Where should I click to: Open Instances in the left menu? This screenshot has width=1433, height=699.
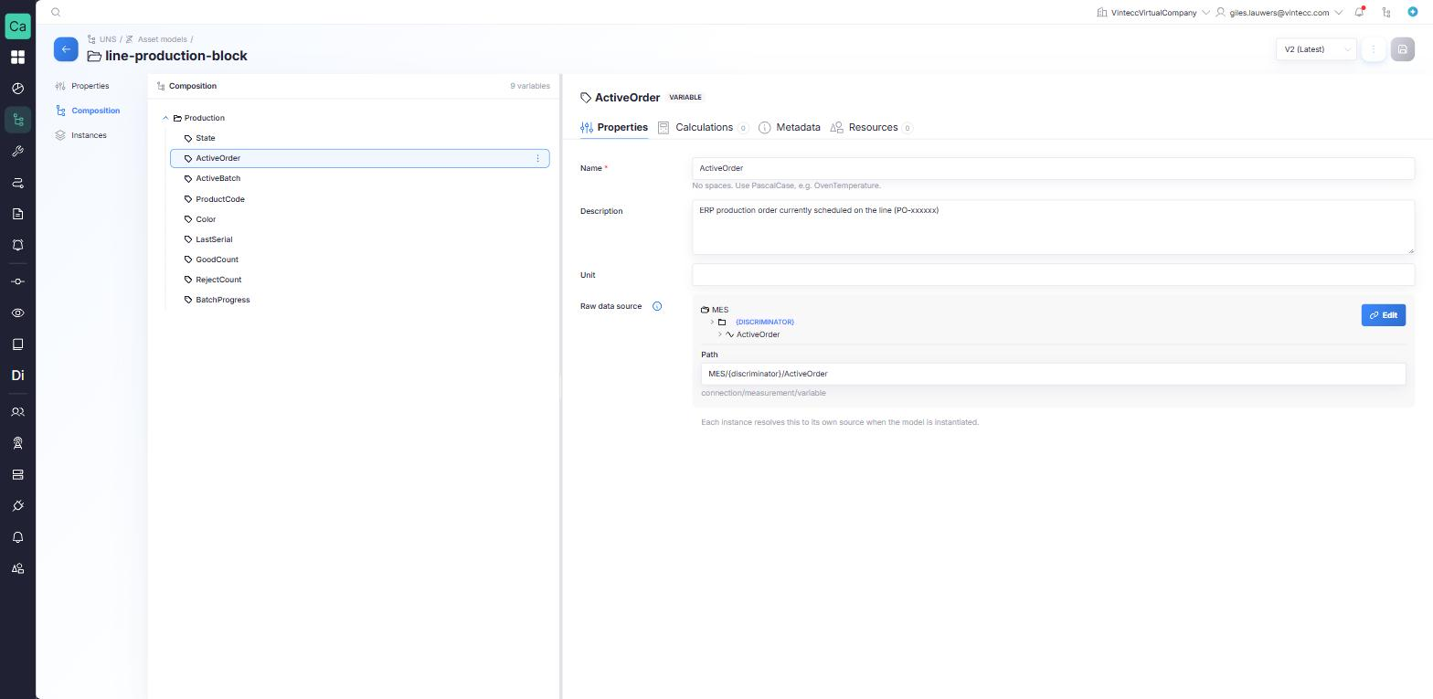point(89,135)
